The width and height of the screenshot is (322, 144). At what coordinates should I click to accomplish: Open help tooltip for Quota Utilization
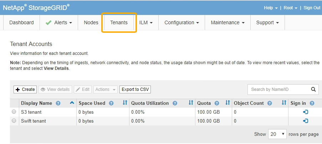point(175,103)
